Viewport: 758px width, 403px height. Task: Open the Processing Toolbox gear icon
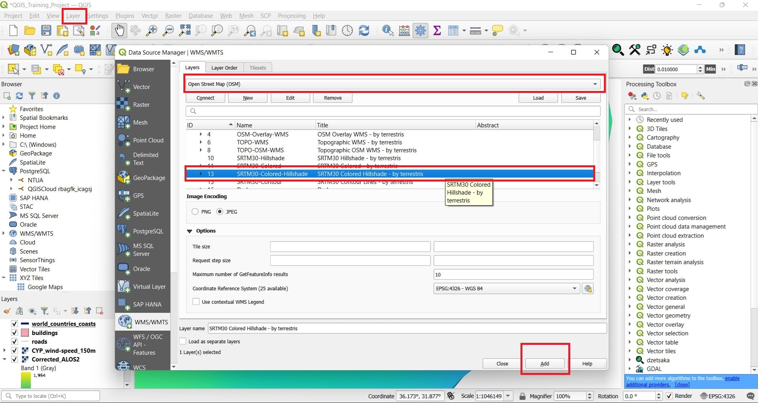pos(420,30)
